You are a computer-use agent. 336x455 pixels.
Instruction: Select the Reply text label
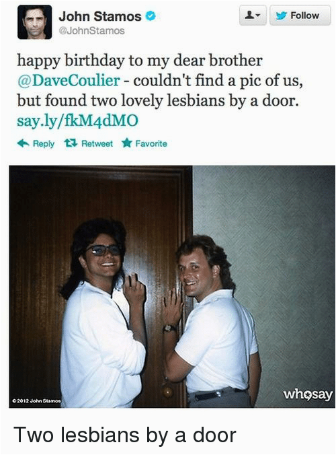[x=44, y=143]
